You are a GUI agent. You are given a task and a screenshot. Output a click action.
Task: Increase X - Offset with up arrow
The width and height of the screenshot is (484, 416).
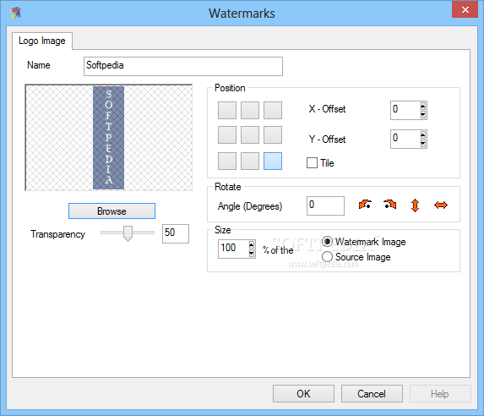[x=423, y=106]
